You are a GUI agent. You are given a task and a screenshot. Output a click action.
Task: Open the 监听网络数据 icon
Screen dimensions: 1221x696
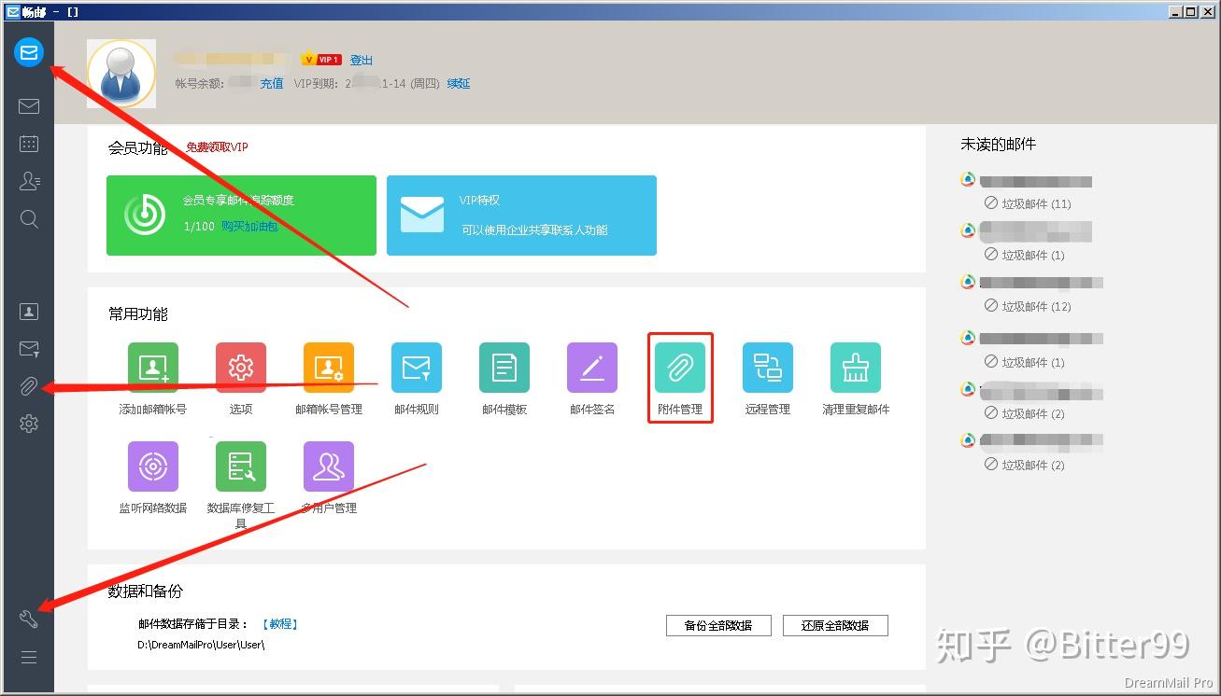[x=153, y=466]
